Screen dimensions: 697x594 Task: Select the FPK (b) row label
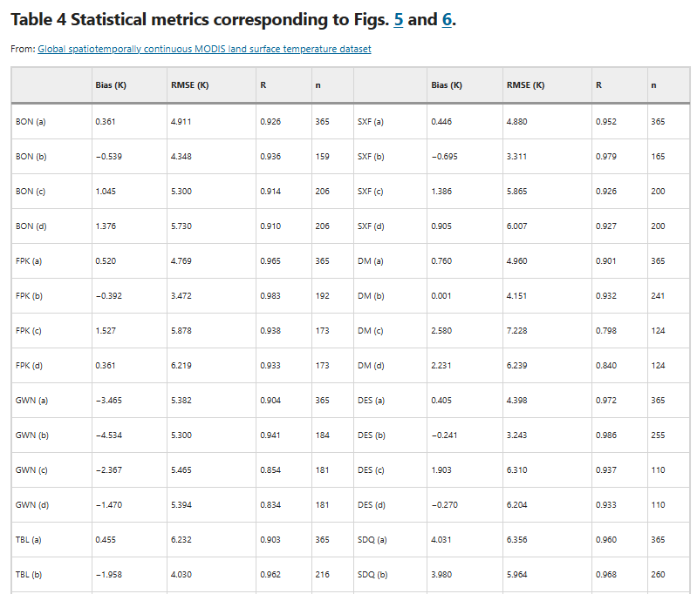point(30,296)
